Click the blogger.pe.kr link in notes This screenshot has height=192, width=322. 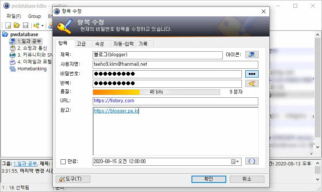click(116, 111)
